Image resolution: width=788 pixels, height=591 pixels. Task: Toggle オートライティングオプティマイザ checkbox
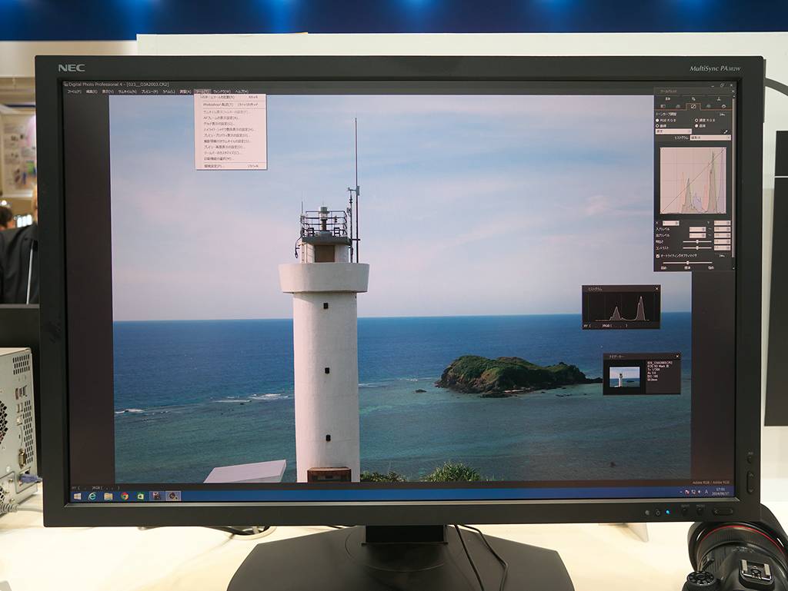[x=658, y=256]
